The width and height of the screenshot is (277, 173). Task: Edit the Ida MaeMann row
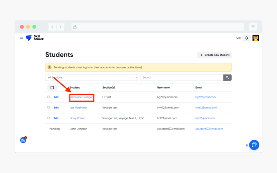coord(56,108)
